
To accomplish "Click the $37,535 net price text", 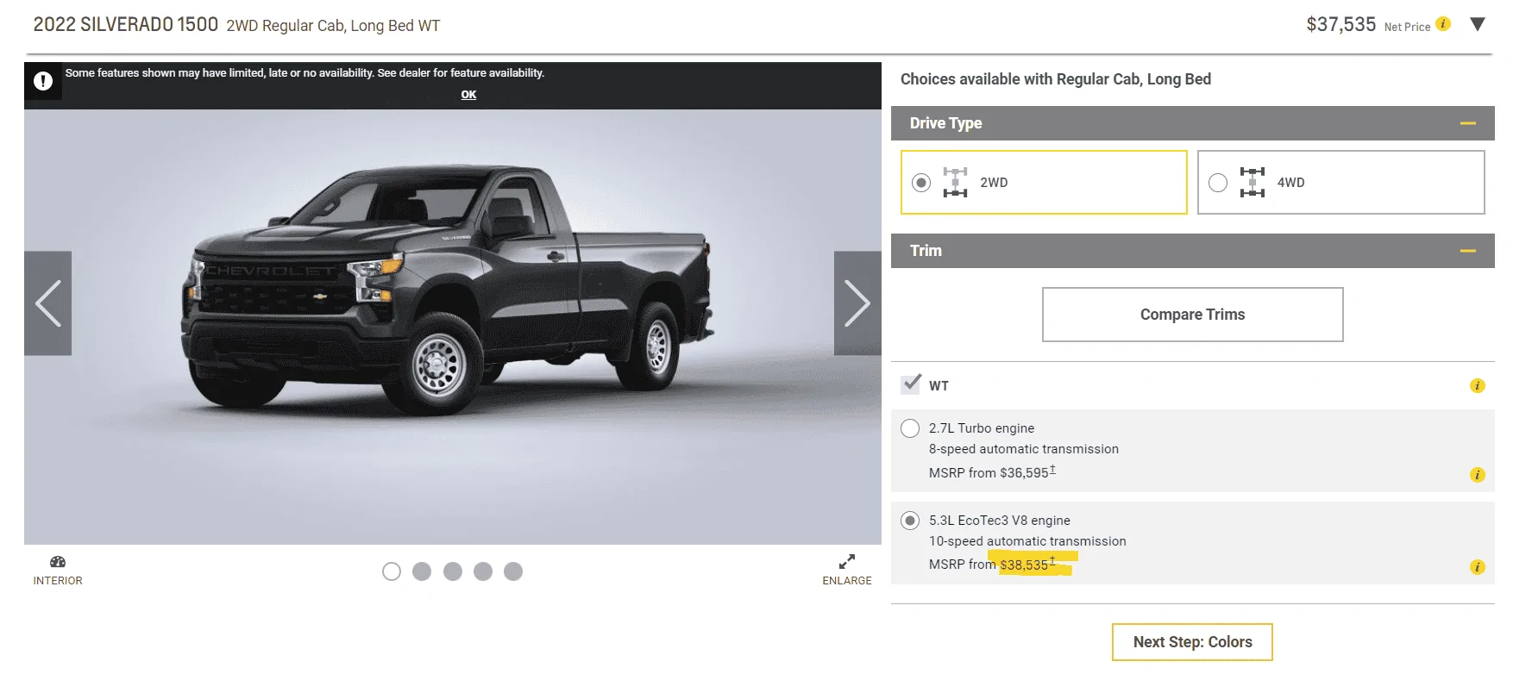I will point(1340,24).
